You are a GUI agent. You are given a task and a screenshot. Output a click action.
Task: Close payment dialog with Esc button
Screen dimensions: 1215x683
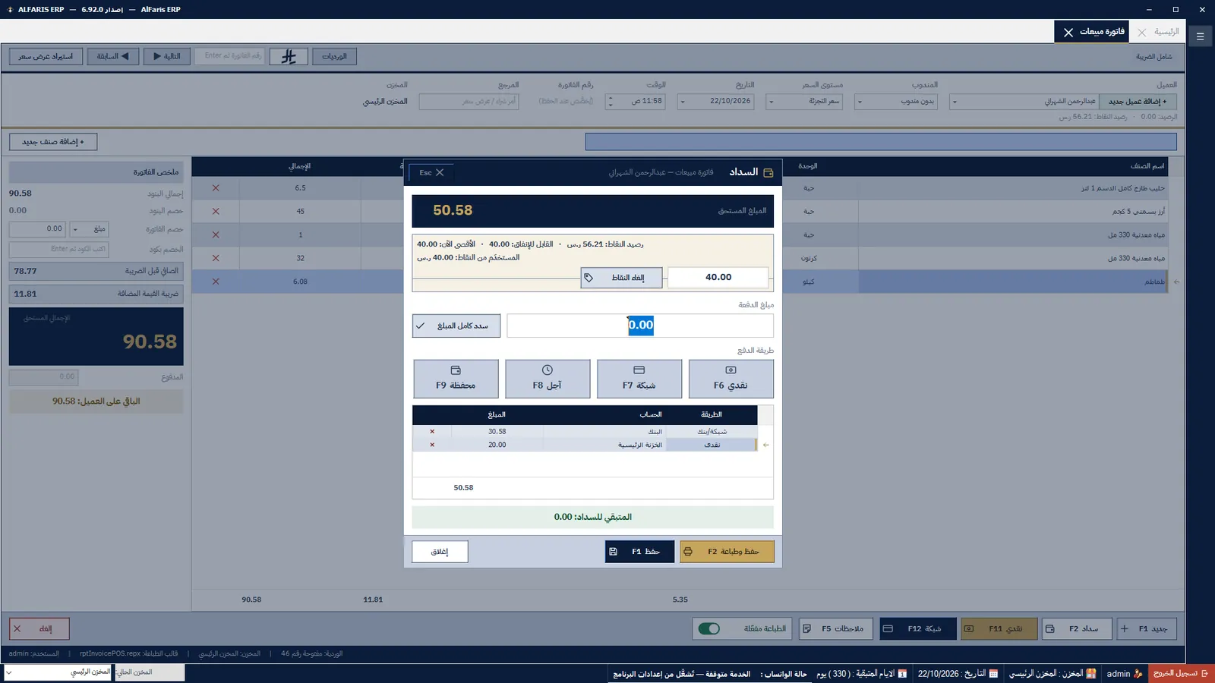[x=432, y=172]
